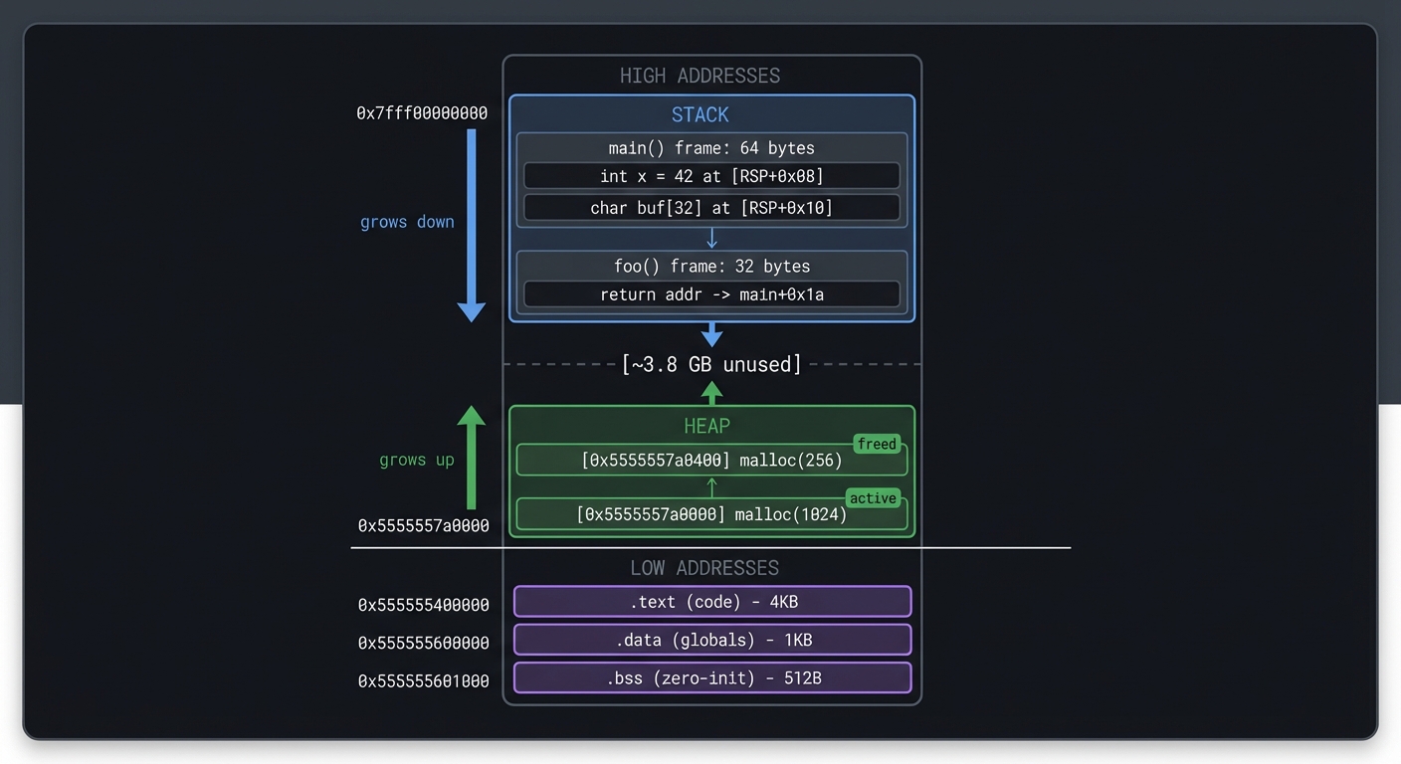Select the LOW ADDRESSES heading
The width and height of the screenshot is (1401, 764).
tap(704, 568)
